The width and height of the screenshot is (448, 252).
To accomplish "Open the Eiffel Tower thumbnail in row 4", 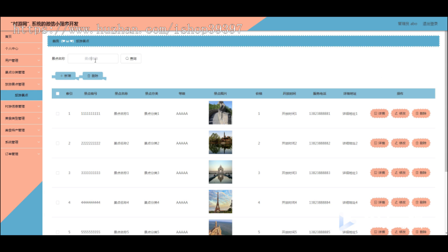I will pos(221,201).
